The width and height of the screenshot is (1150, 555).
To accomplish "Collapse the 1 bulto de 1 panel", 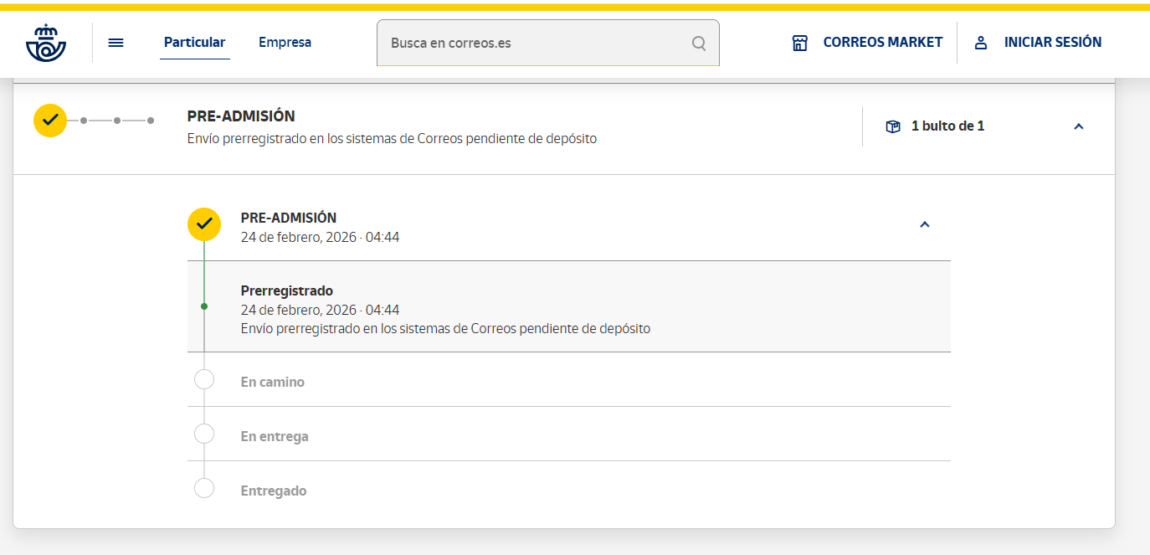I will point(1079,126).
